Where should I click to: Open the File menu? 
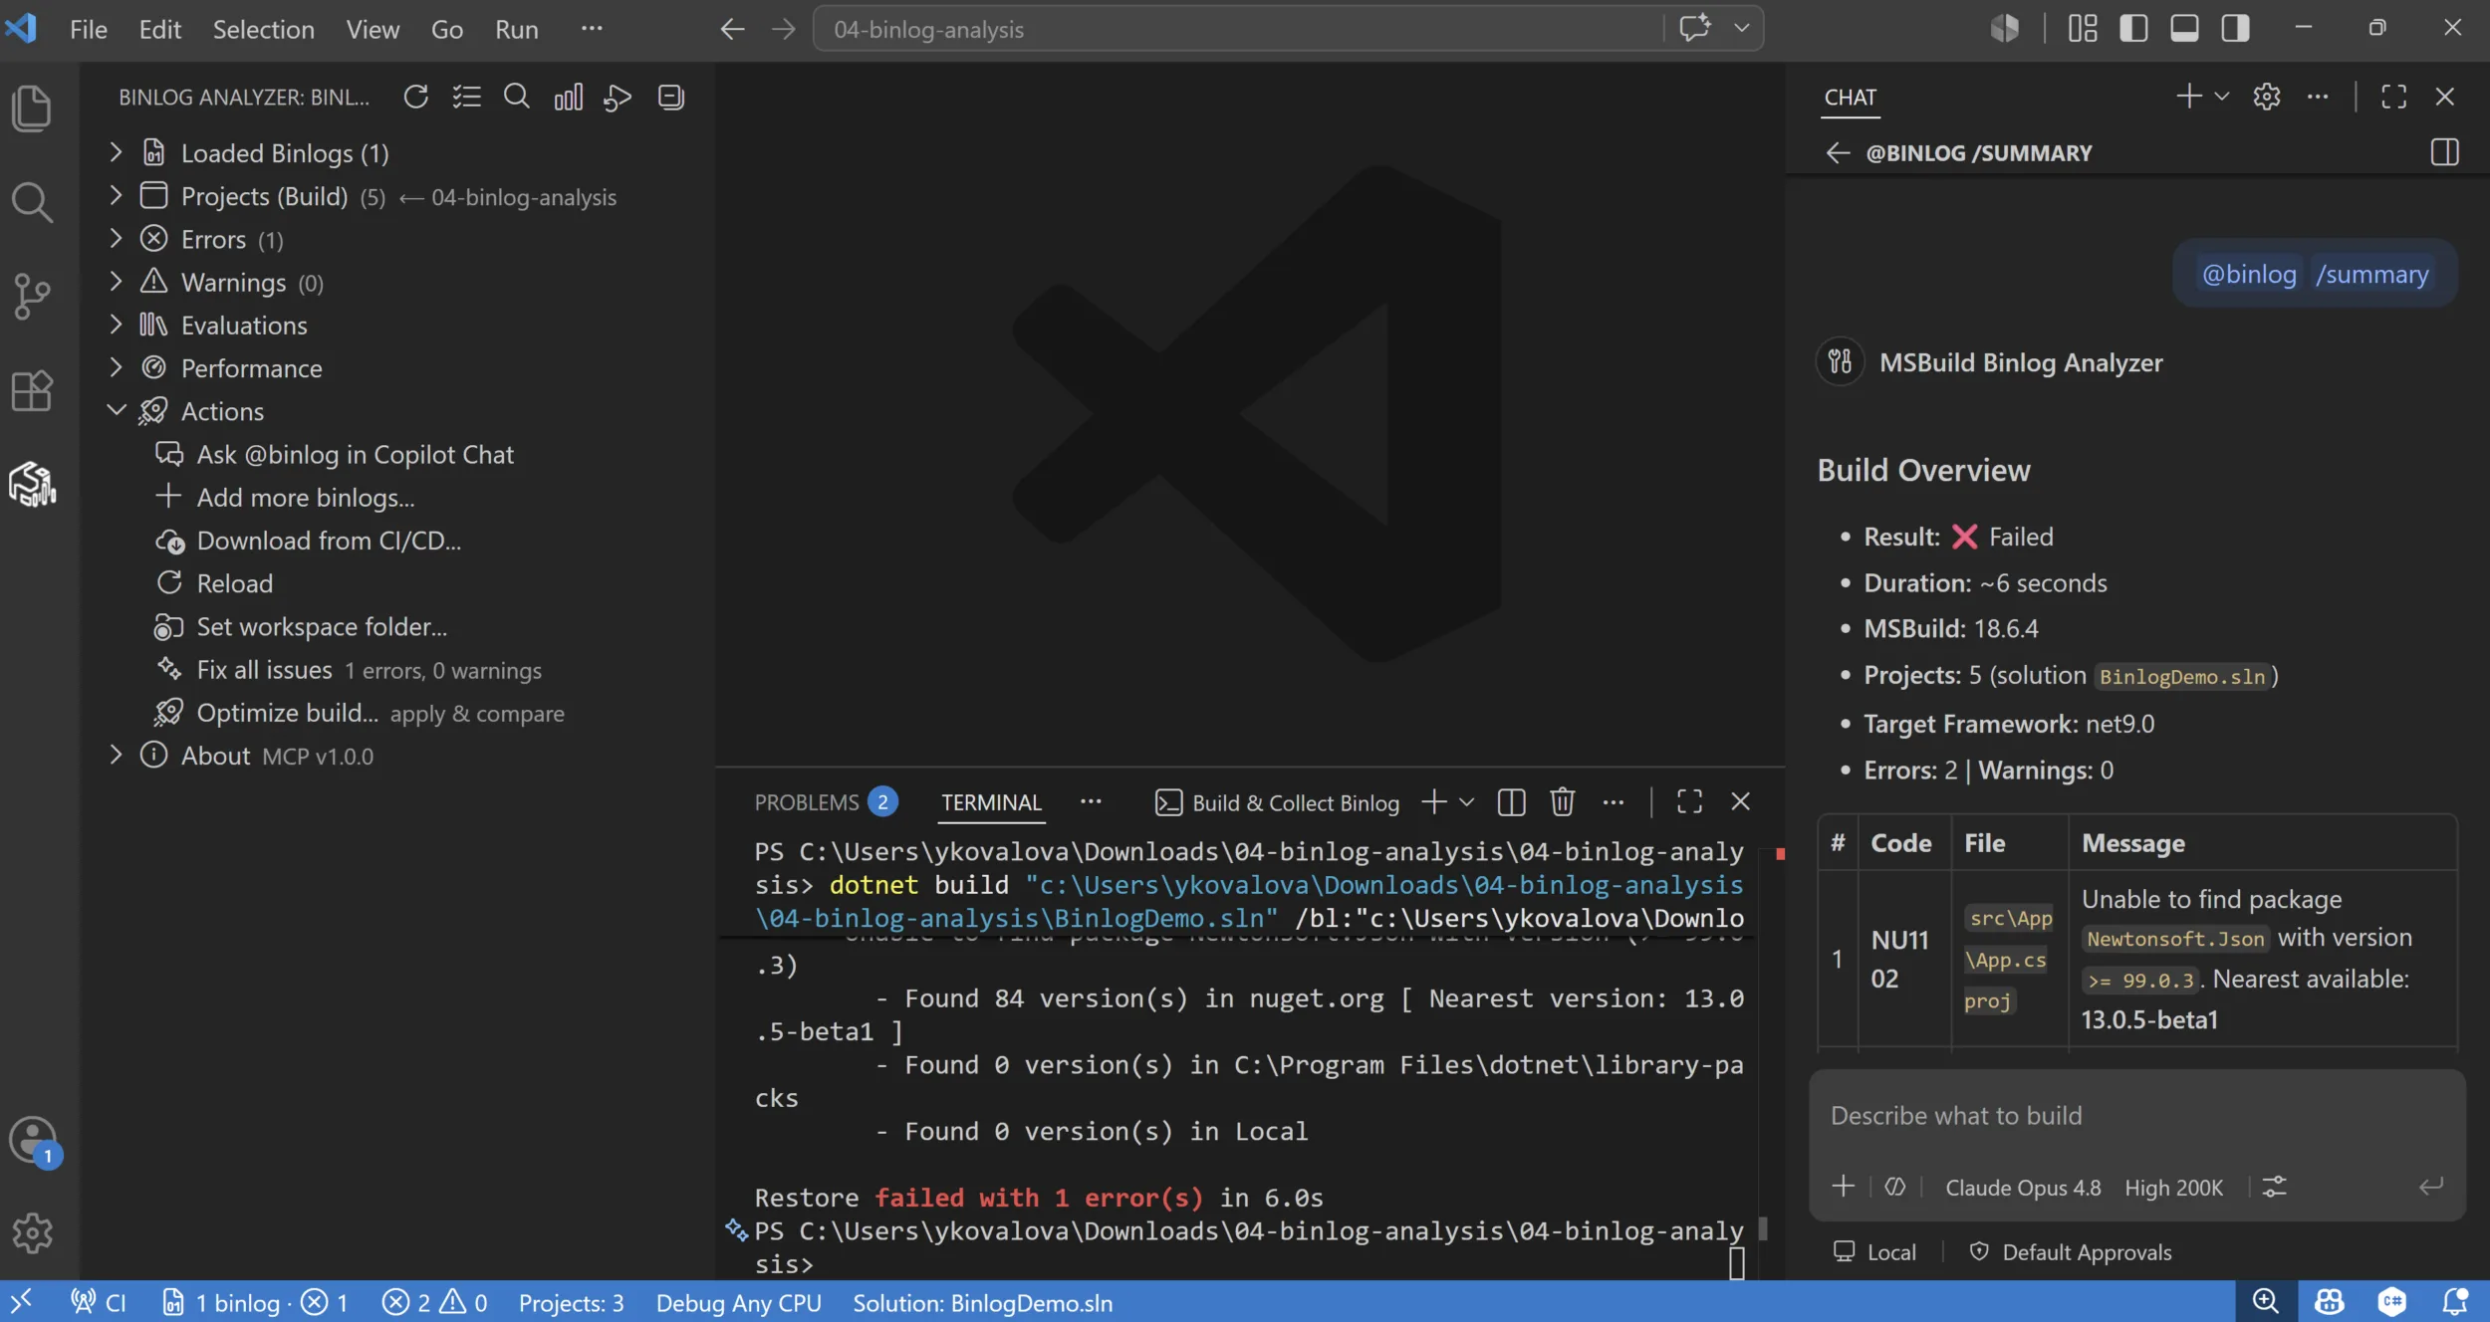[88, 29]
